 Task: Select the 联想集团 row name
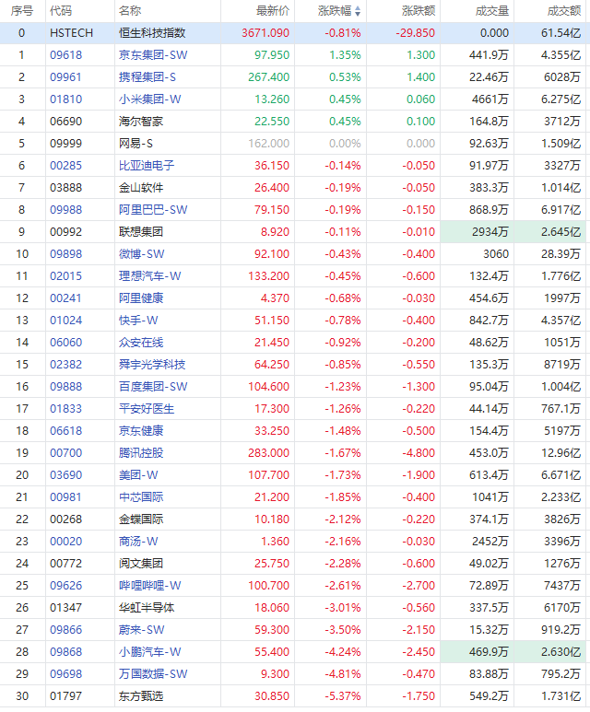[x=141, y=232]
